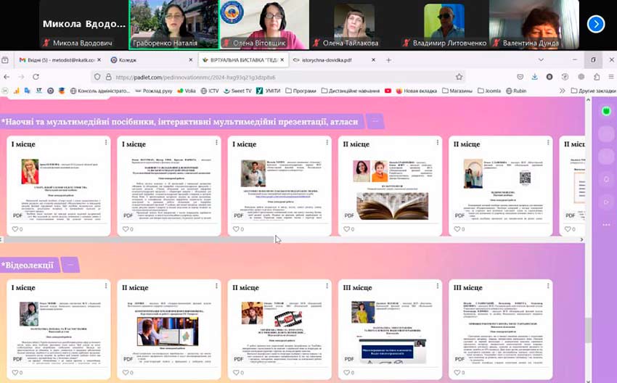Image resolution: width=617 pixels, height=383 pixels.
Task: Like the second ІІ місце post in atlases section
Action: [457, 229]
